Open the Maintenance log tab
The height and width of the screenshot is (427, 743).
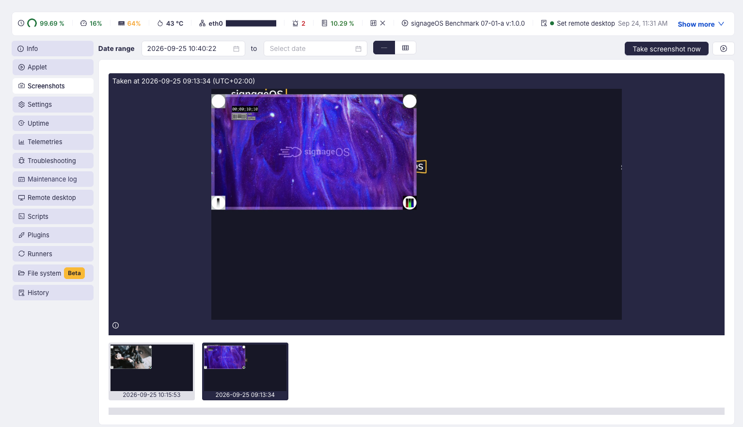coord(53,179)
